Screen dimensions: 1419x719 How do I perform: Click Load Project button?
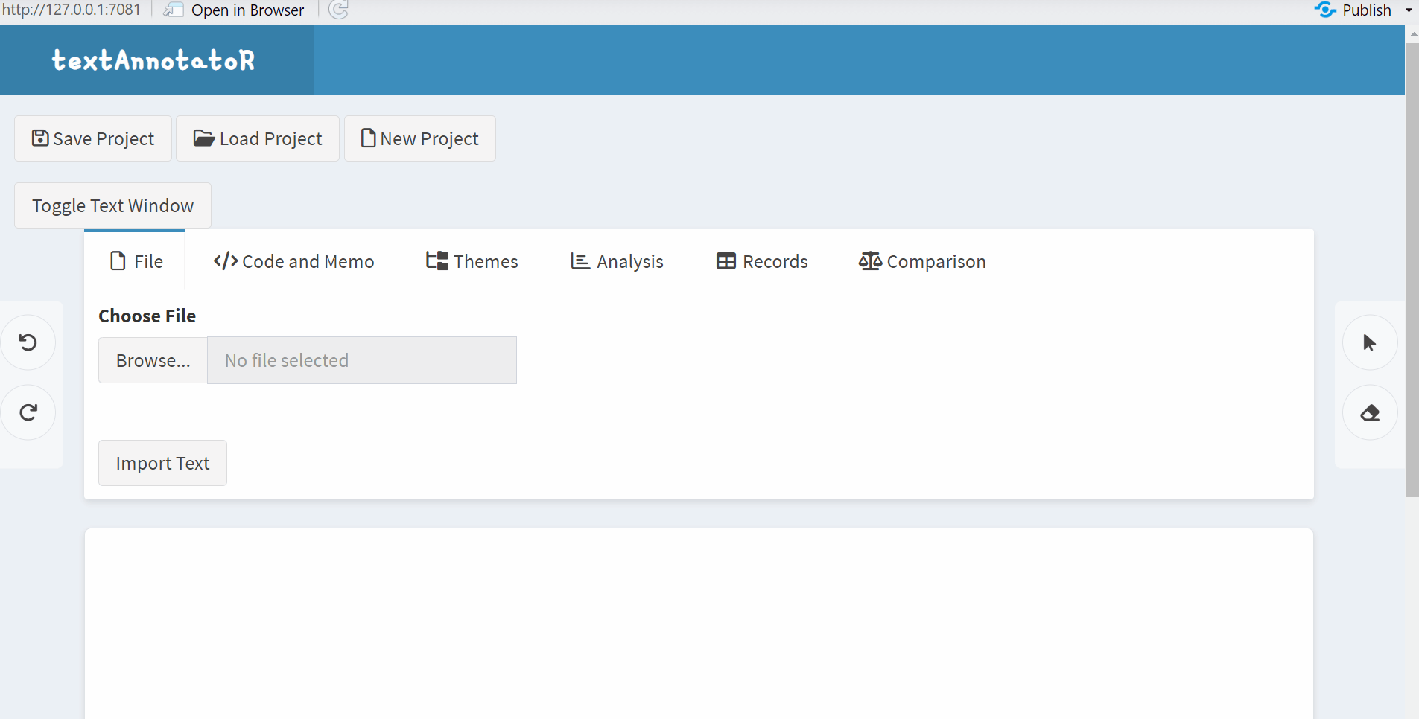tap(258, 138)
